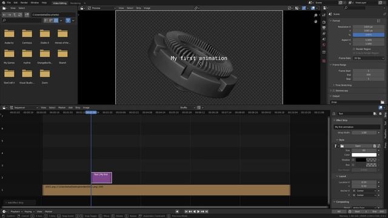Select the orange image strip in sequencer

tap(166, 190)
